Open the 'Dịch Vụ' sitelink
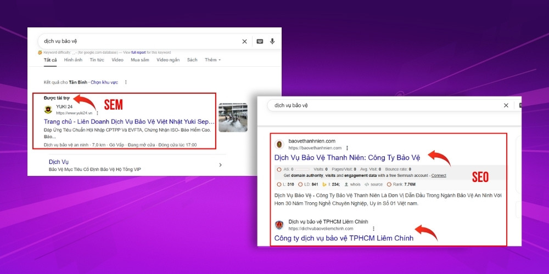Screen dimensions: 549x274 [x=59, y=162]
